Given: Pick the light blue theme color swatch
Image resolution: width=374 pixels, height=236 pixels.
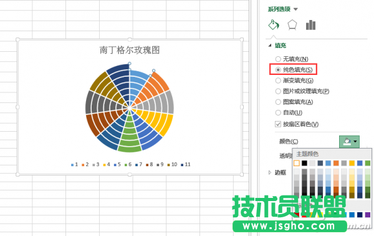Looking at the screenshot, I should [x=328, y=163].
